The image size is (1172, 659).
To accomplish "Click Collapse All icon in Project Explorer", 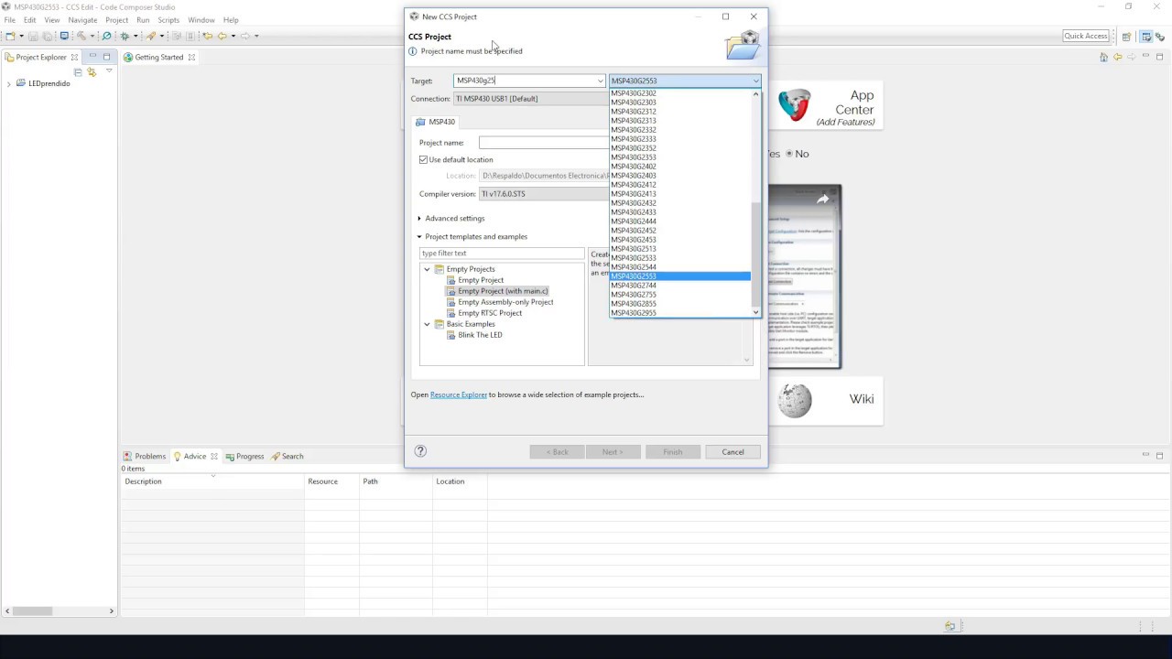I will [x=78, y=71].
